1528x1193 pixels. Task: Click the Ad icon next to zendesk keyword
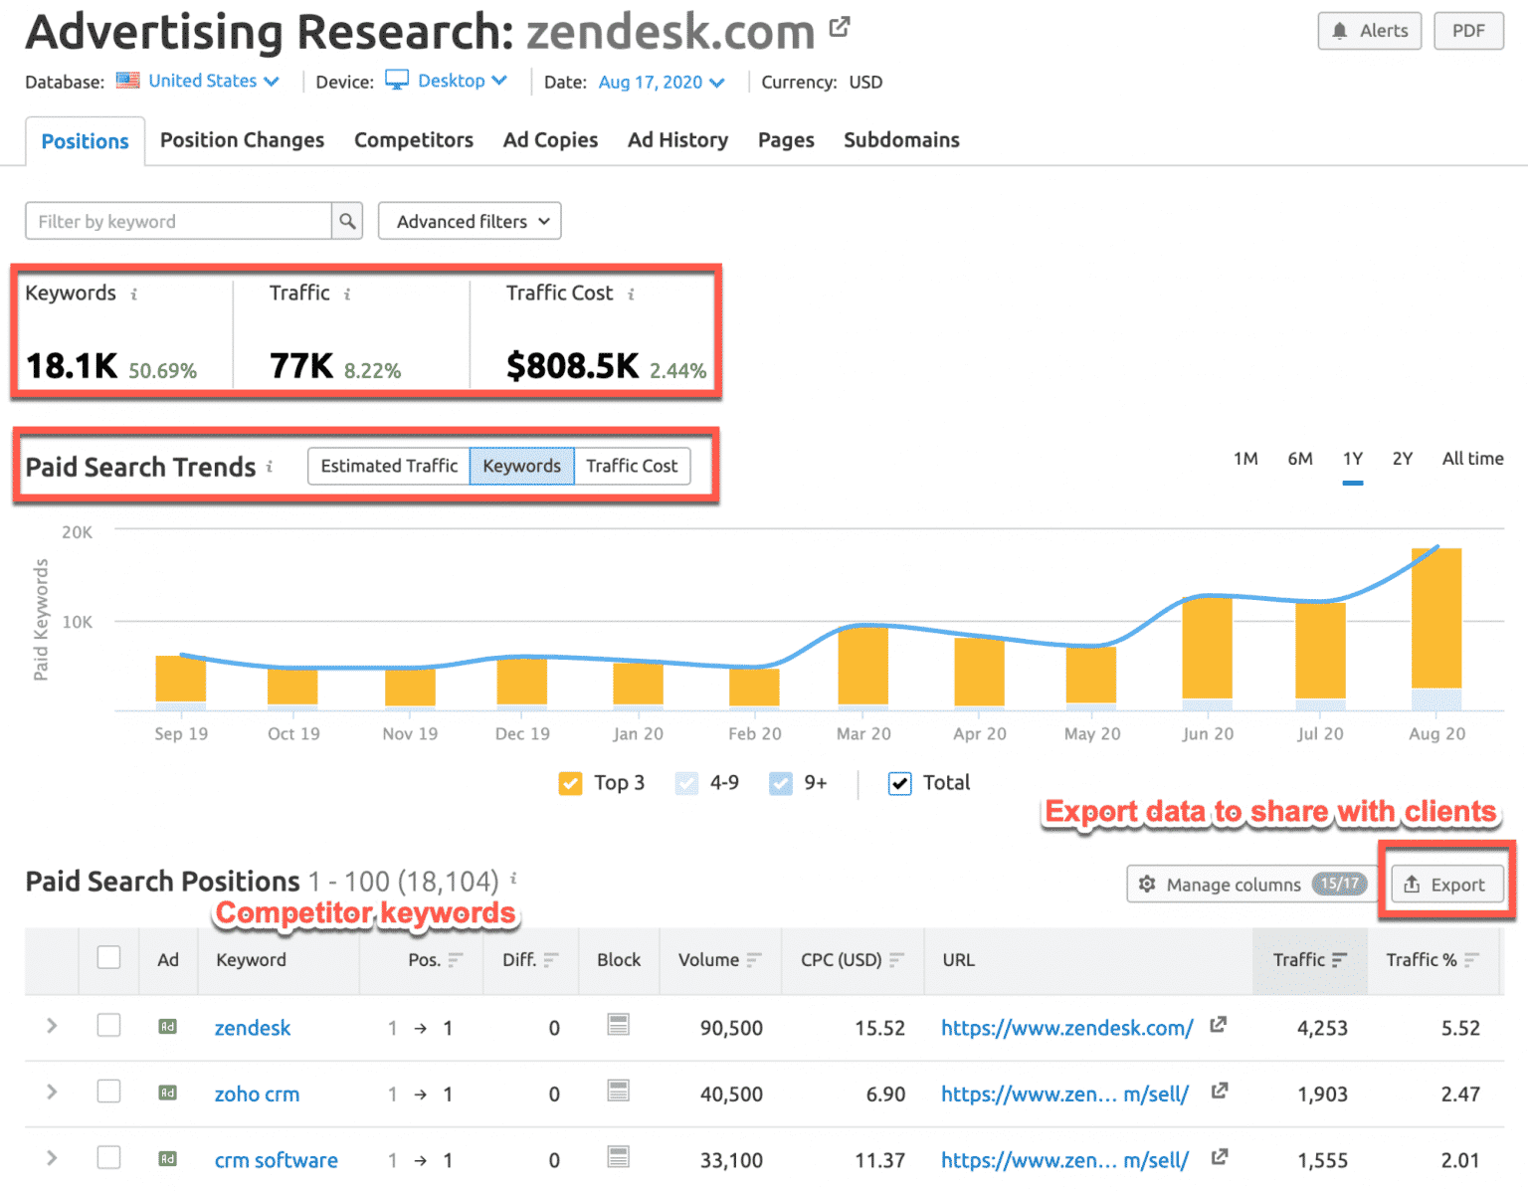(x=167, y=1028)
